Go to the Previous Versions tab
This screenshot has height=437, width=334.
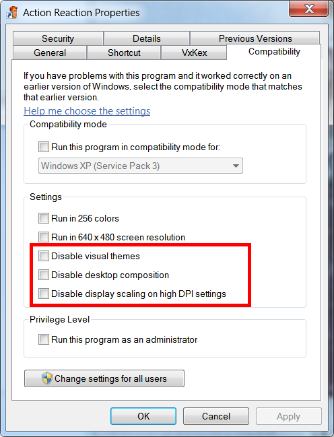[255, 38]
